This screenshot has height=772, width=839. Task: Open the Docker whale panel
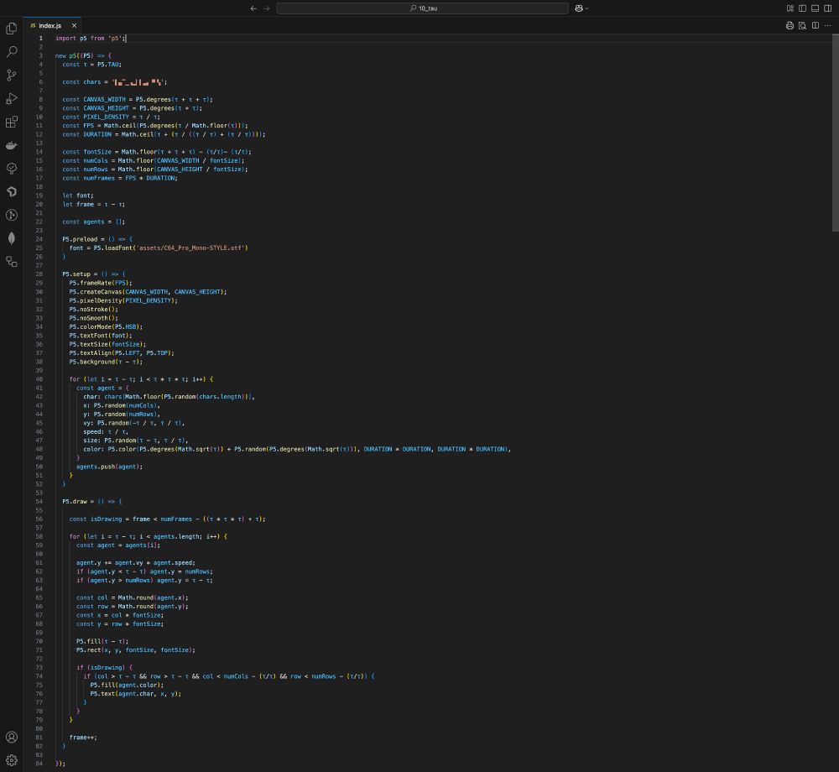[x=11, y=145]
